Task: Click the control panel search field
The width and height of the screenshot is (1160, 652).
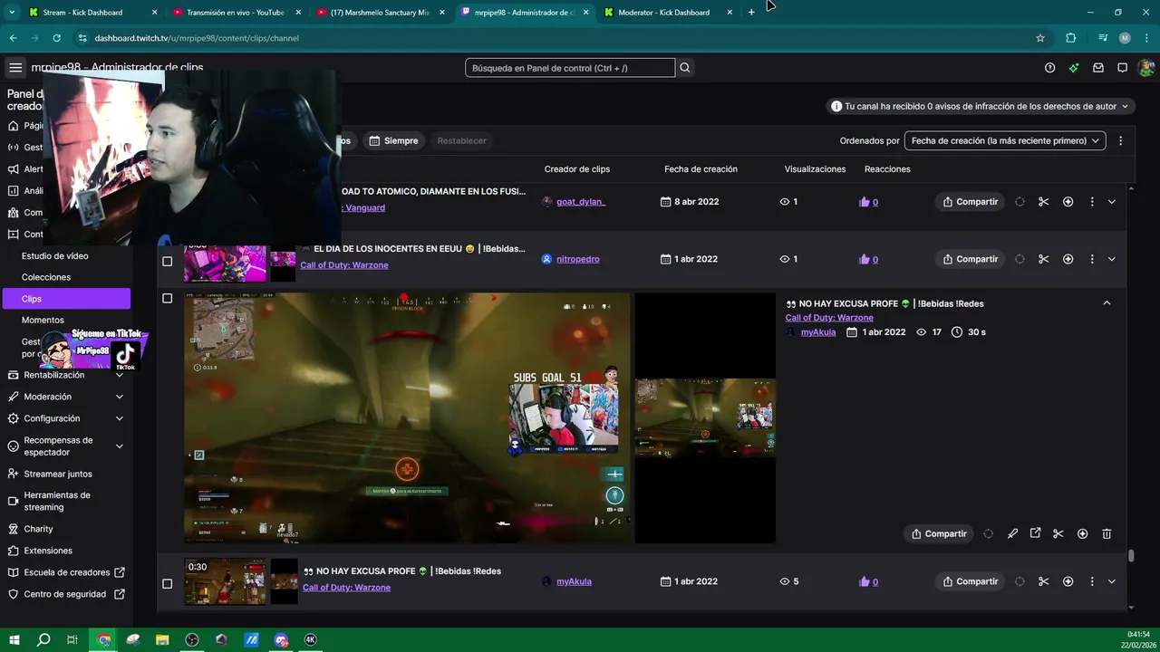Action: pyautogui.click(x=570, y=68)
